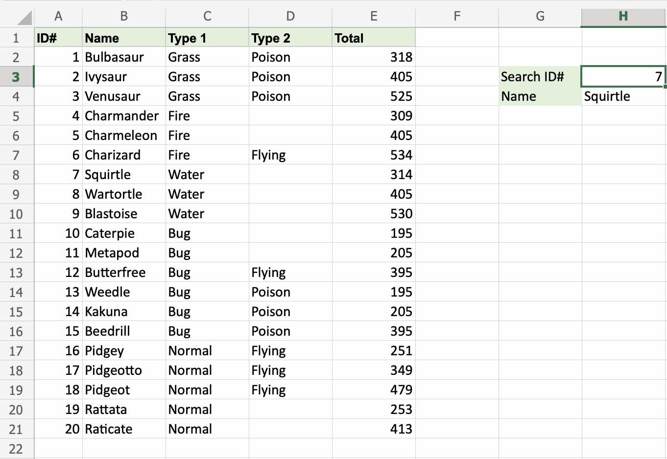667x459 pixels.
Task: Click the cell containing Raticate
Action: tap(123, 429)
